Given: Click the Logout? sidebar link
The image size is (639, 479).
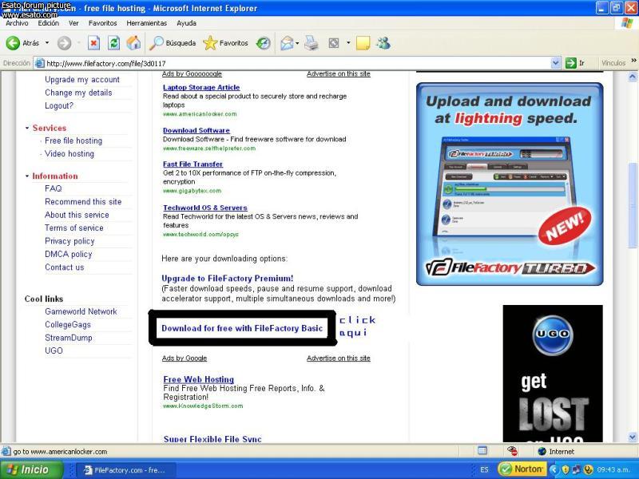Looking at the screenshot, I should point(59,105).
